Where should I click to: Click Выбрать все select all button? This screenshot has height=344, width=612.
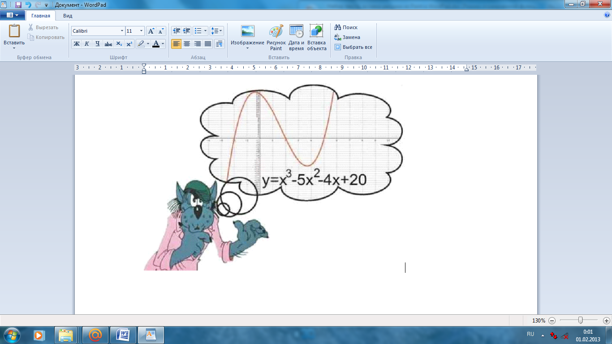(x=353, y=47)
